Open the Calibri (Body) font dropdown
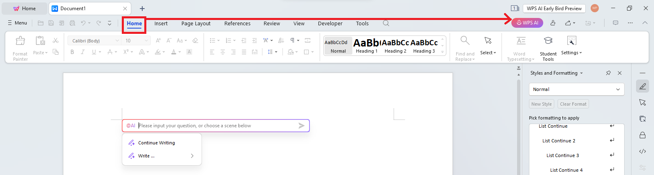This screenshot has height=175, width=654. coord(117,41)
